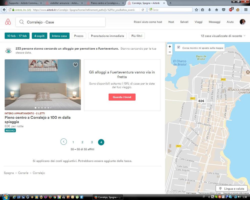
Task: Toggle the 'Intera casa' filter
Action: coord(59,36)
